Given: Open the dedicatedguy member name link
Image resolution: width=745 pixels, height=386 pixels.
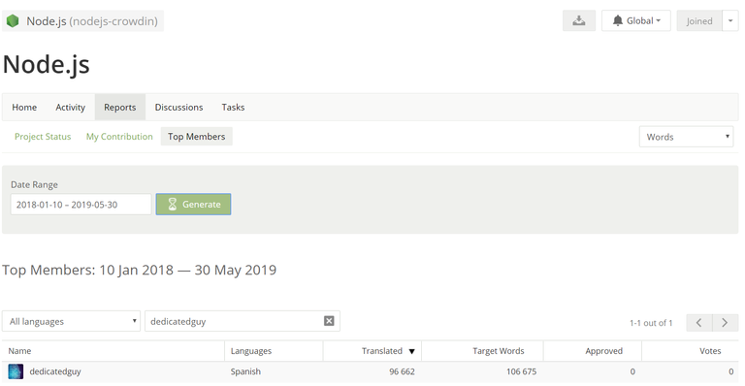Looking at the screenshot, I should 55,371.
